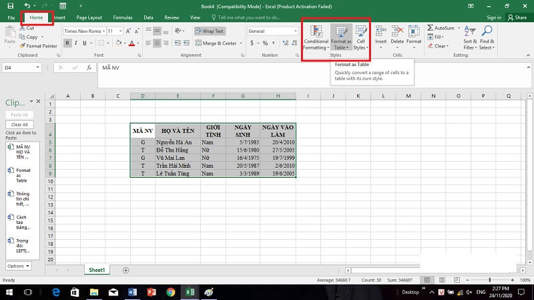The height and width of the screenshot is (300, 534).
Task: Toggle bold formatting
Action: tap(68, 43)
